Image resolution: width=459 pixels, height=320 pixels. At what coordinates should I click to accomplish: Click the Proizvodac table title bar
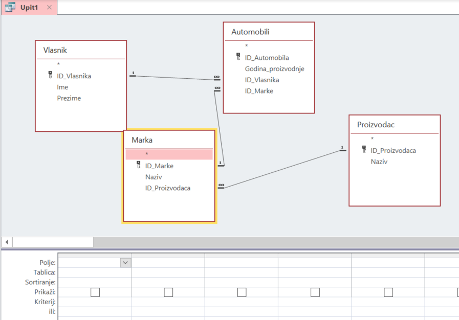coord(394,125)
